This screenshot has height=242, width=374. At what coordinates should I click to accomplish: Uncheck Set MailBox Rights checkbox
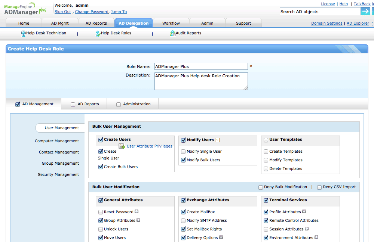pyautogui.click(x=183, y=229)
